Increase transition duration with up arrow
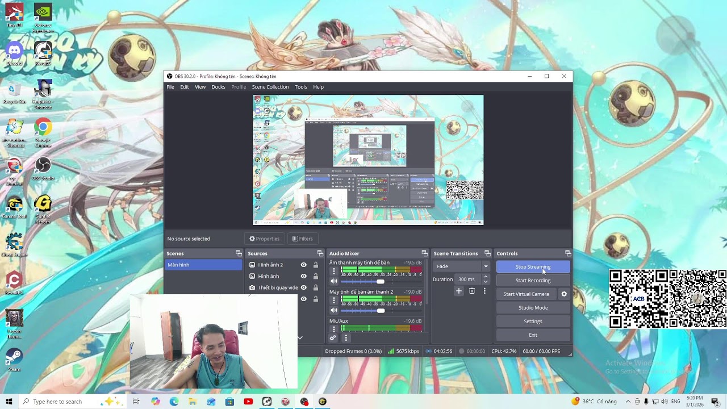727x409 pixels. pos(486,277)
